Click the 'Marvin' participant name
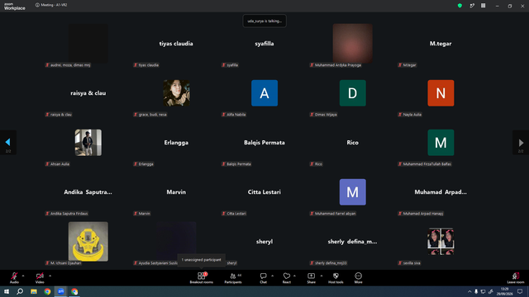The image size is (529, 297). 176,192
